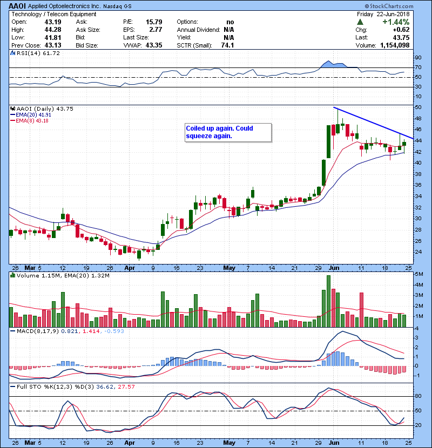Click the 'Jun' label on price chart axis
The image size is (432, 448).
(334, 268)
